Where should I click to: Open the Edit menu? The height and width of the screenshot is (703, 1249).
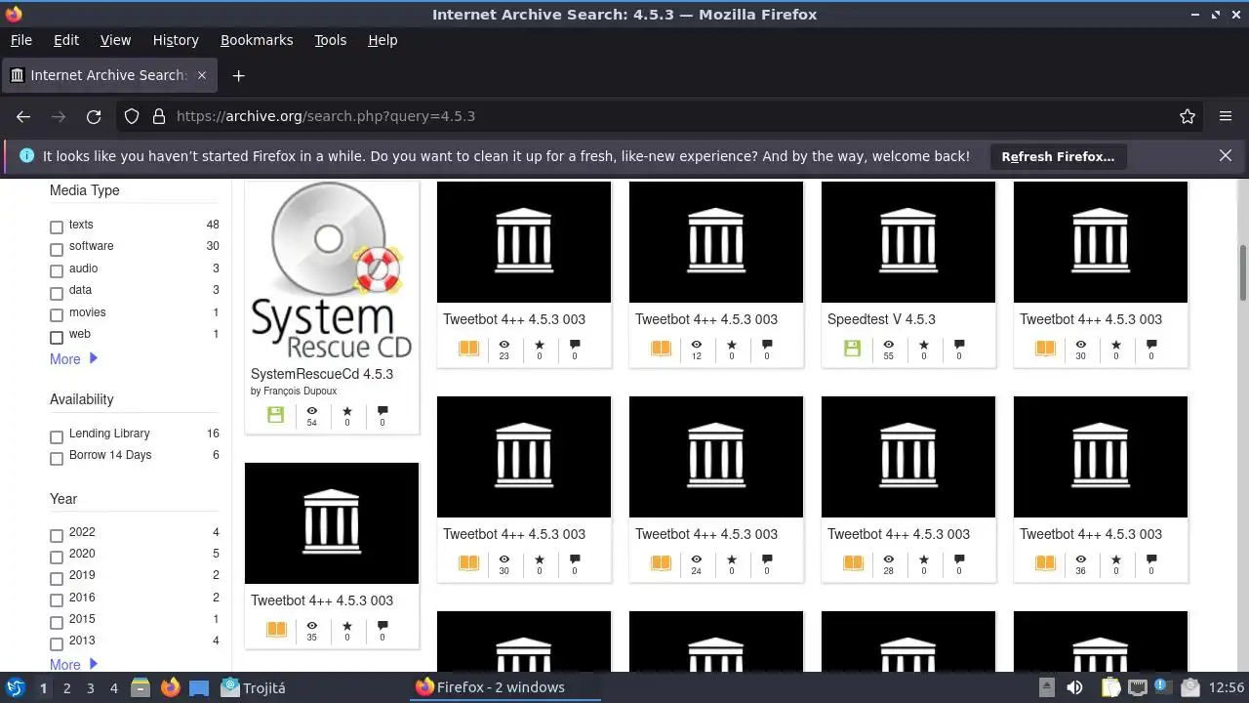click(66, 40)
